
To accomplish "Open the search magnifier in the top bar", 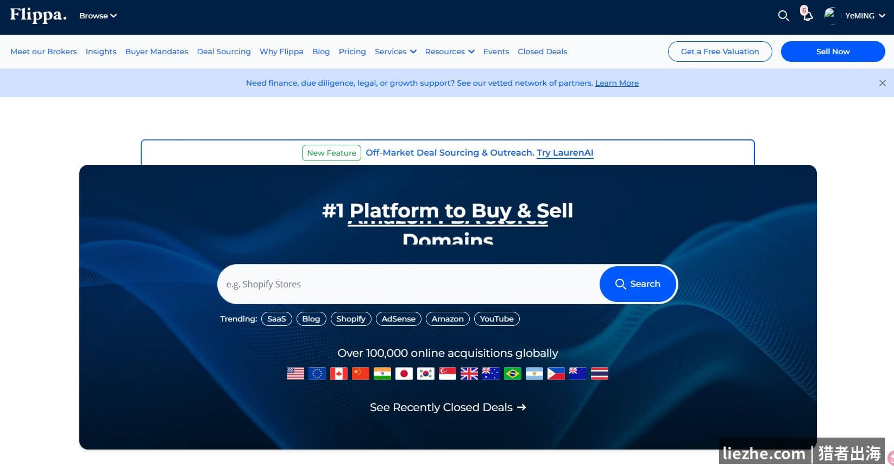I will click(x=783, y=16).
